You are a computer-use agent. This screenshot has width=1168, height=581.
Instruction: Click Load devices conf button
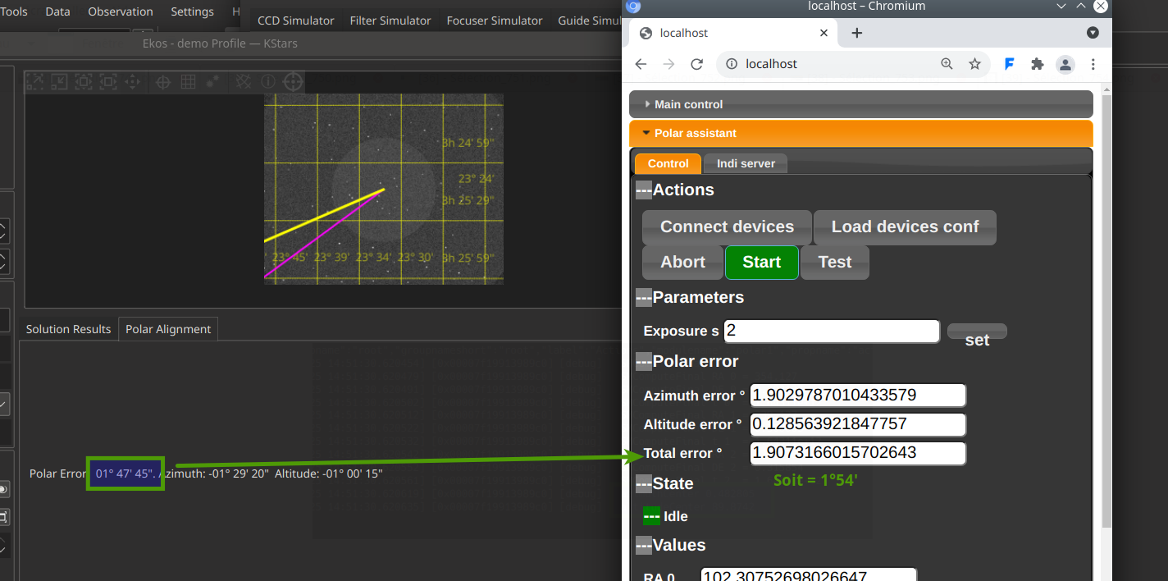pos(905,226)
